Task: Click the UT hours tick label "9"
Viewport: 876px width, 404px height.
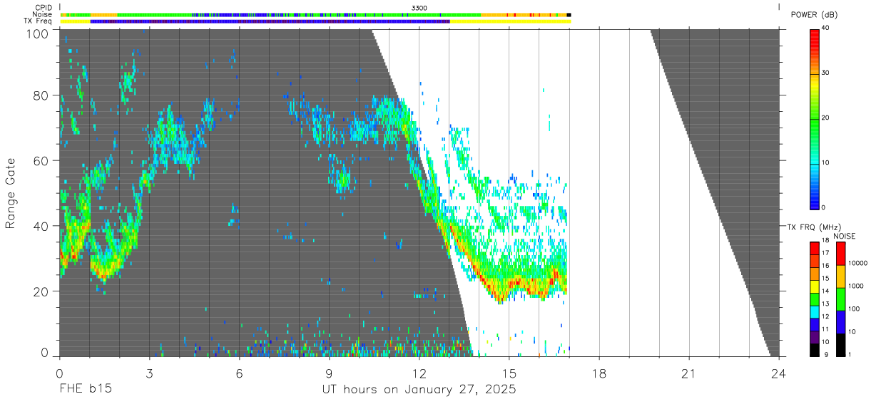Action: (329, 373)
